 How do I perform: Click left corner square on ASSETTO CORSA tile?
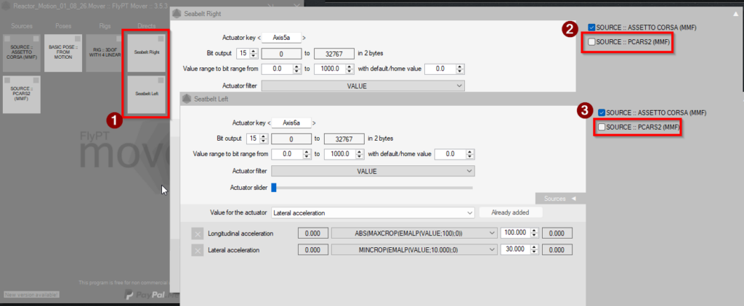point(7,38)
